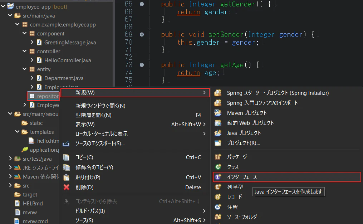Collapse the component package
This screenshot has width=363, height=224.
point(25,33)
